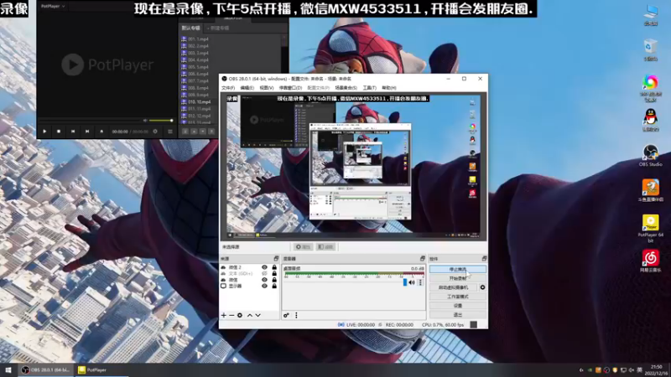The height and width of the screenshot is (377, 671).
Task: Toggle visibility eye of third source row
Action: pyautogui.click(x=264, y=280)
